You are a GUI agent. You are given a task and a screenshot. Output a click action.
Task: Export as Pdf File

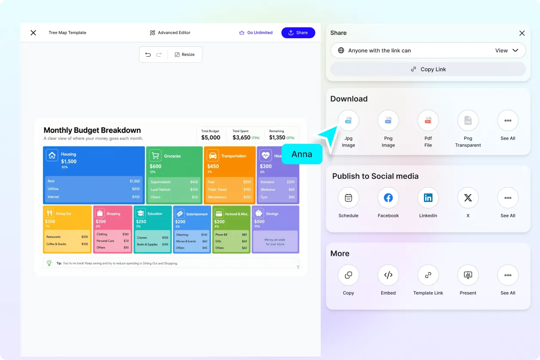tap(428, 121)
